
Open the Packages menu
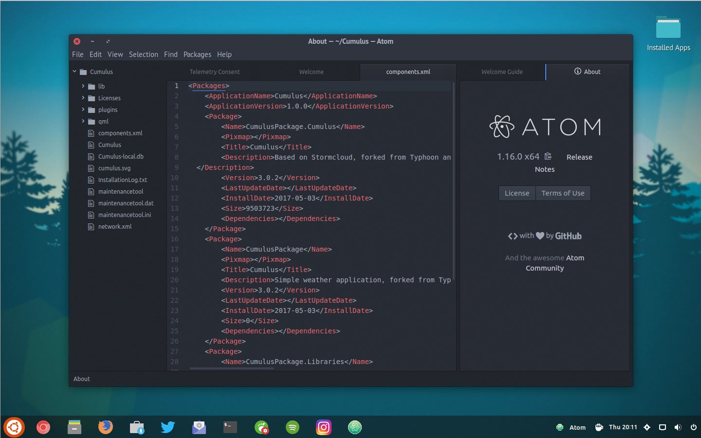[197, 54]
